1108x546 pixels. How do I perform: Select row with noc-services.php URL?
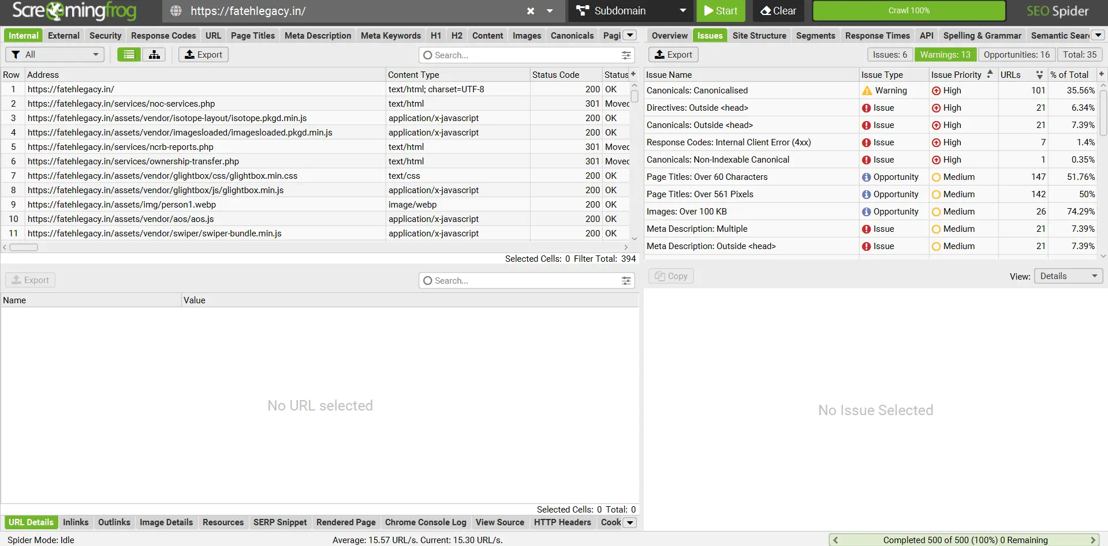pyautogui.click(x=316, y=104)
